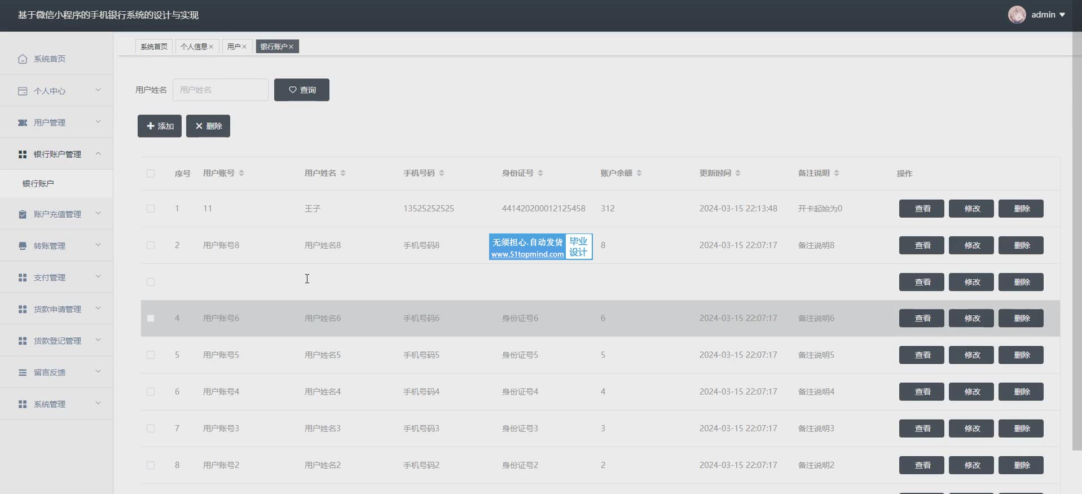This screenshot has height=494, width=1082.
Task: Sort by 用户账号 column arrows
Action: pos(241,173)
